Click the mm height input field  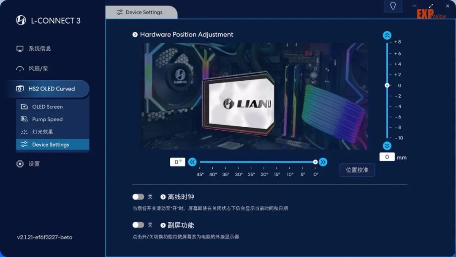tap(387, 157)
